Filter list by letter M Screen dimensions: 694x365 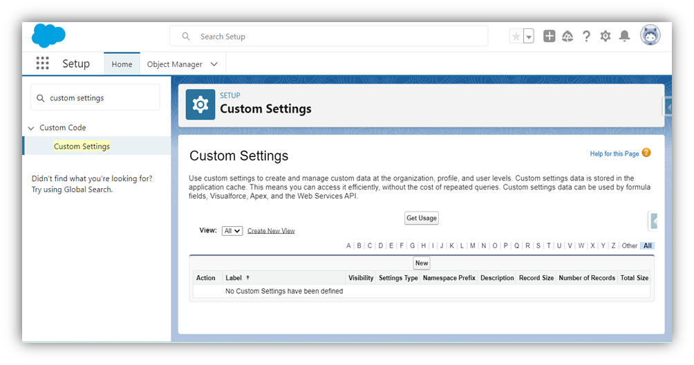tap(472, 245)
